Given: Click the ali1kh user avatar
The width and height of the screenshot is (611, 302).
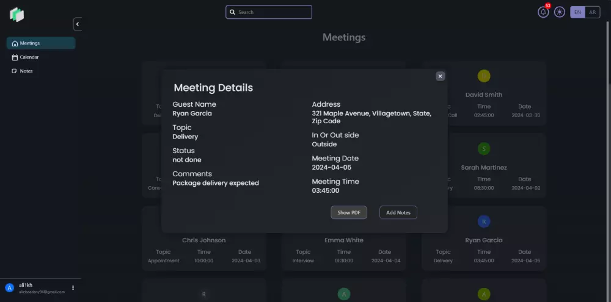Looking at the screenshot, I should tap(9, 288).
